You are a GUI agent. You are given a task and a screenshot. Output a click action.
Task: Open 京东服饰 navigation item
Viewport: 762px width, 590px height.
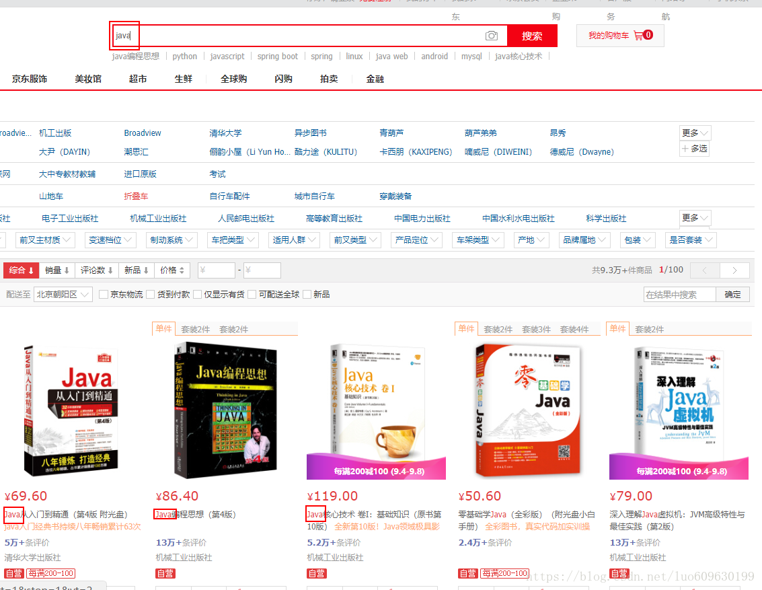point(30,79)
